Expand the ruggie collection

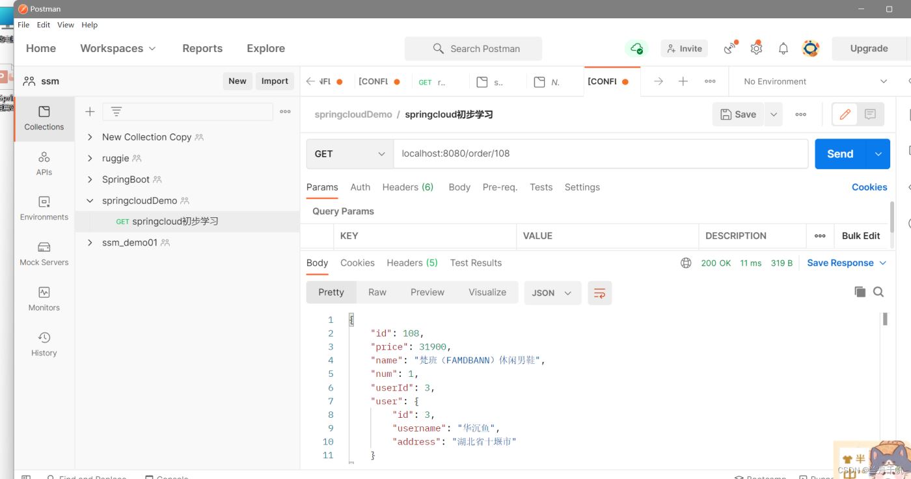90,158
